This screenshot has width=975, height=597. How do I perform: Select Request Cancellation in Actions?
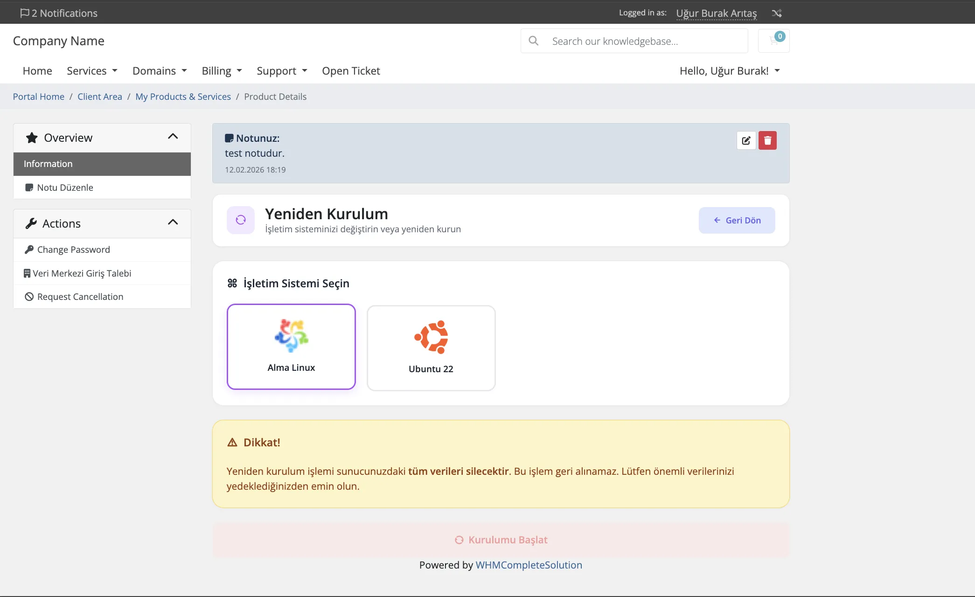point(102,297)
